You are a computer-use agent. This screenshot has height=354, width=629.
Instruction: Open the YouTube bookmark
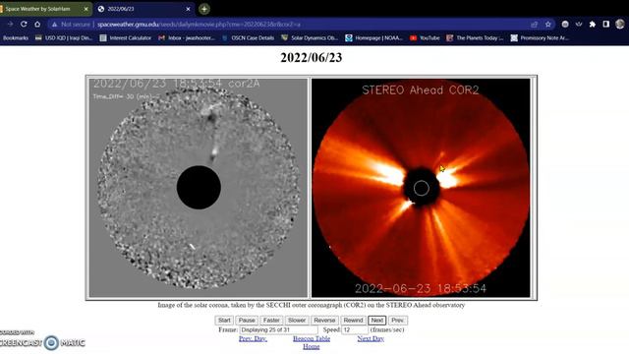coord(425,37)
